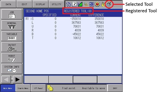Click the current value -45622
This screenshot has height=92, width=159.
pos(76,34)
